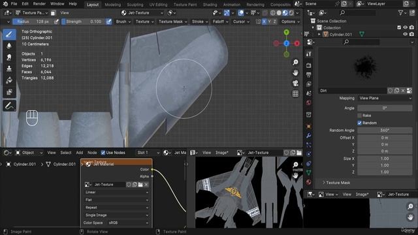This screenshot has height=235, width=418.
Task: Unlink the Dirt texture datablock
Action: click(403, 91)
